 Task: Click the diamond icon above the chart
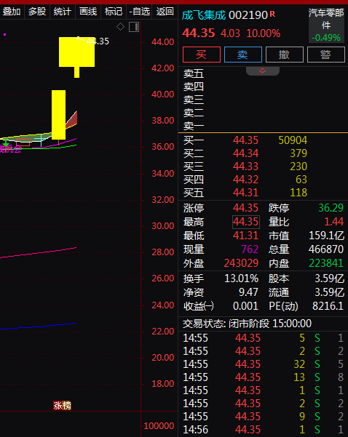[120, 27]
